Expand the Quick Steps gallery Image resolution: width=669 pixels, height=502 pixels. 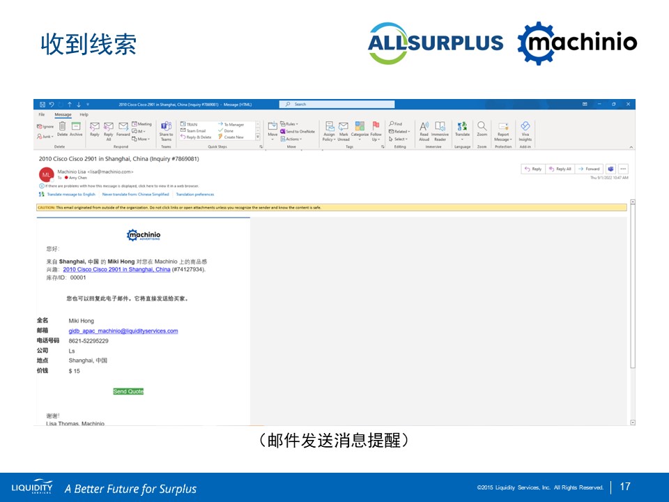coord(258,137)
